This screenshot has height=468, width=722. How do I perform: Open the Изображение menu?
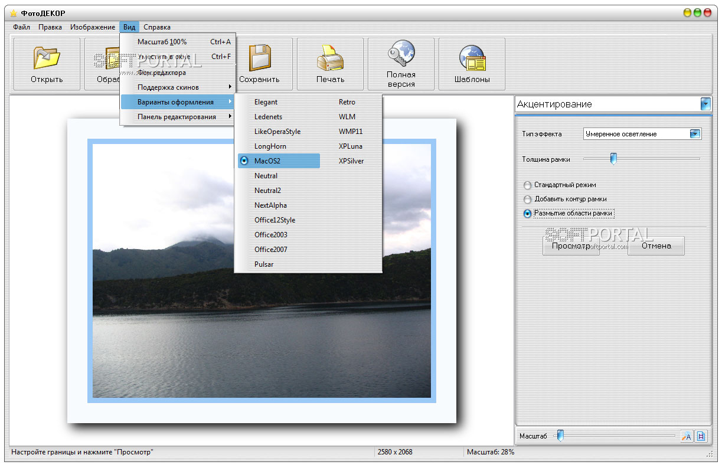(93, 27)
